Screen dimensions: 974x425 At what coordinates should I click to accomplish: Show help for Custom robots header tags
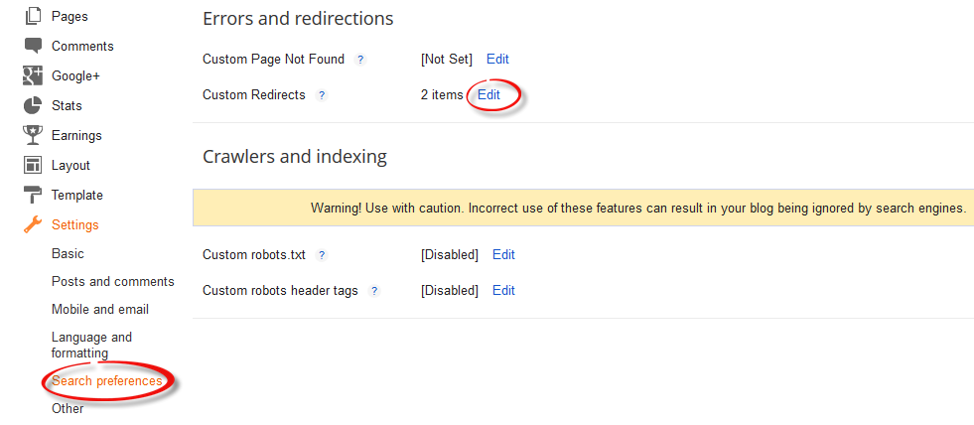(374, 291)
